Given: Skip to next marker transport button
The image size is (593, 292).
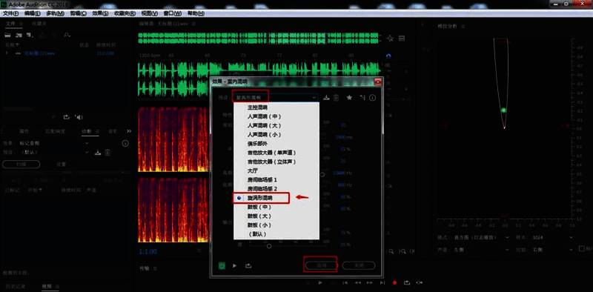Looking at the screenshot, I should pos(382,282).
